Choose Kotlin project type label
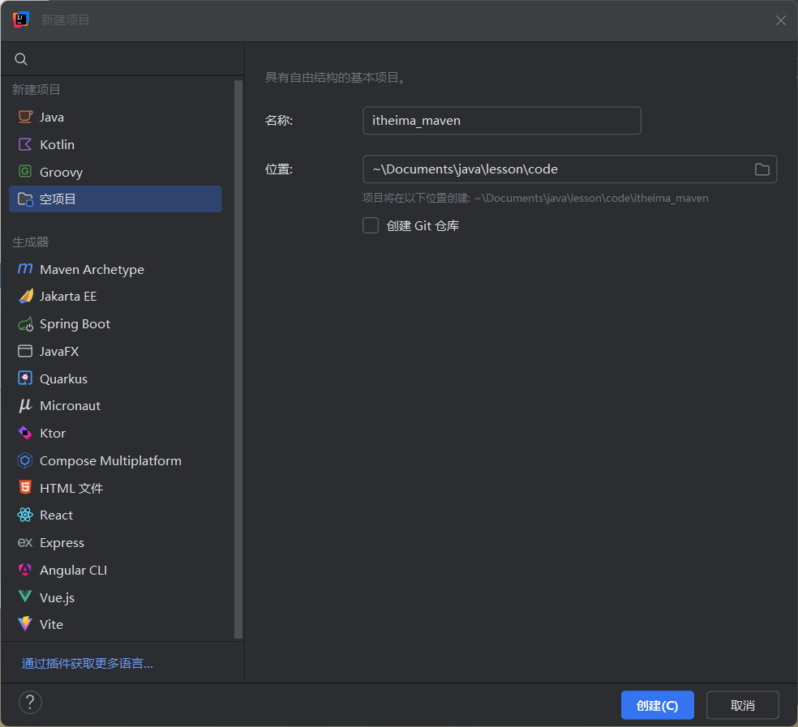This screenshot has height=727, width=798. tap(57, 145)
